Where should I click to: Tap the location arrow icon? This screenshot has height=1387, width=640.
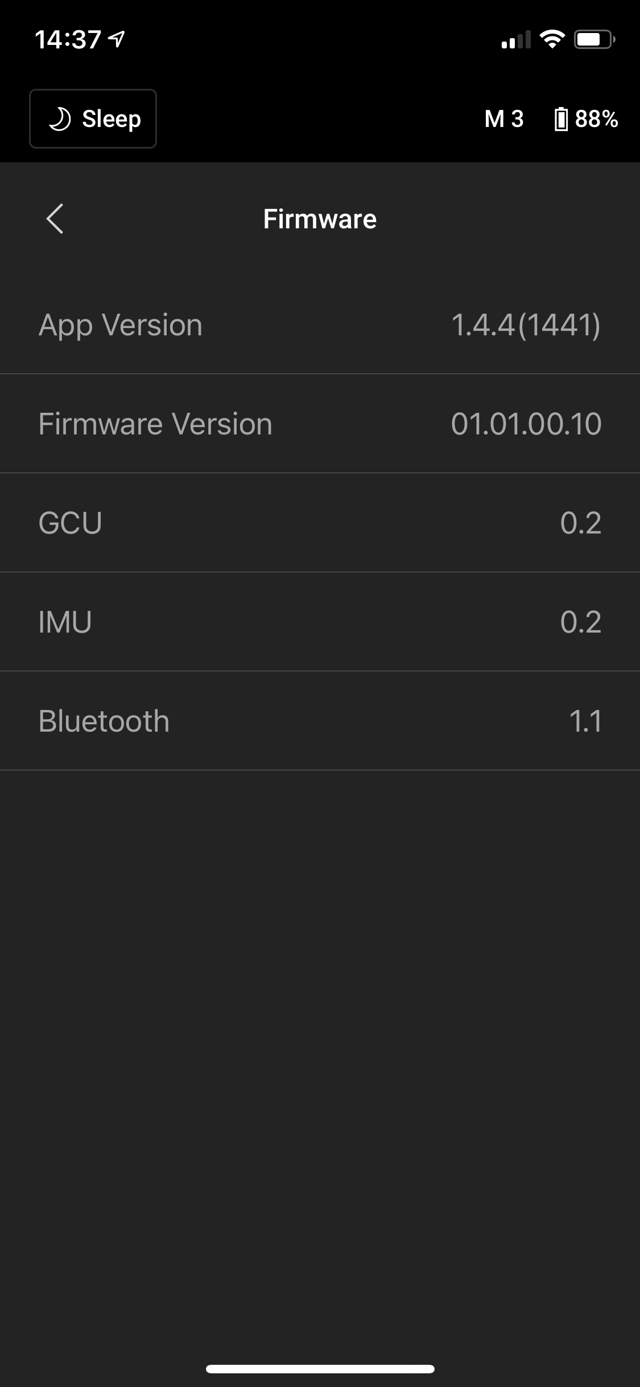click(117, 39)
